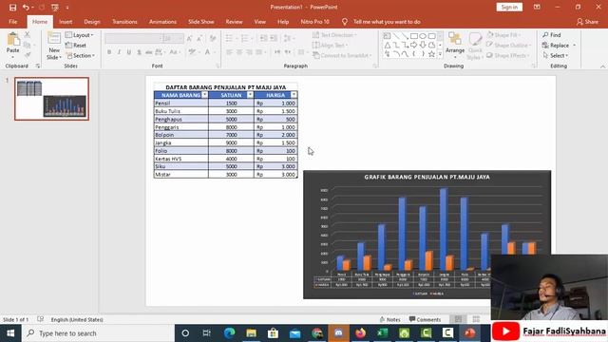Image resolution: width=608 pixels, height=342 pixels.
Task: Click the Windows Start button
Action: pos(10,333)
